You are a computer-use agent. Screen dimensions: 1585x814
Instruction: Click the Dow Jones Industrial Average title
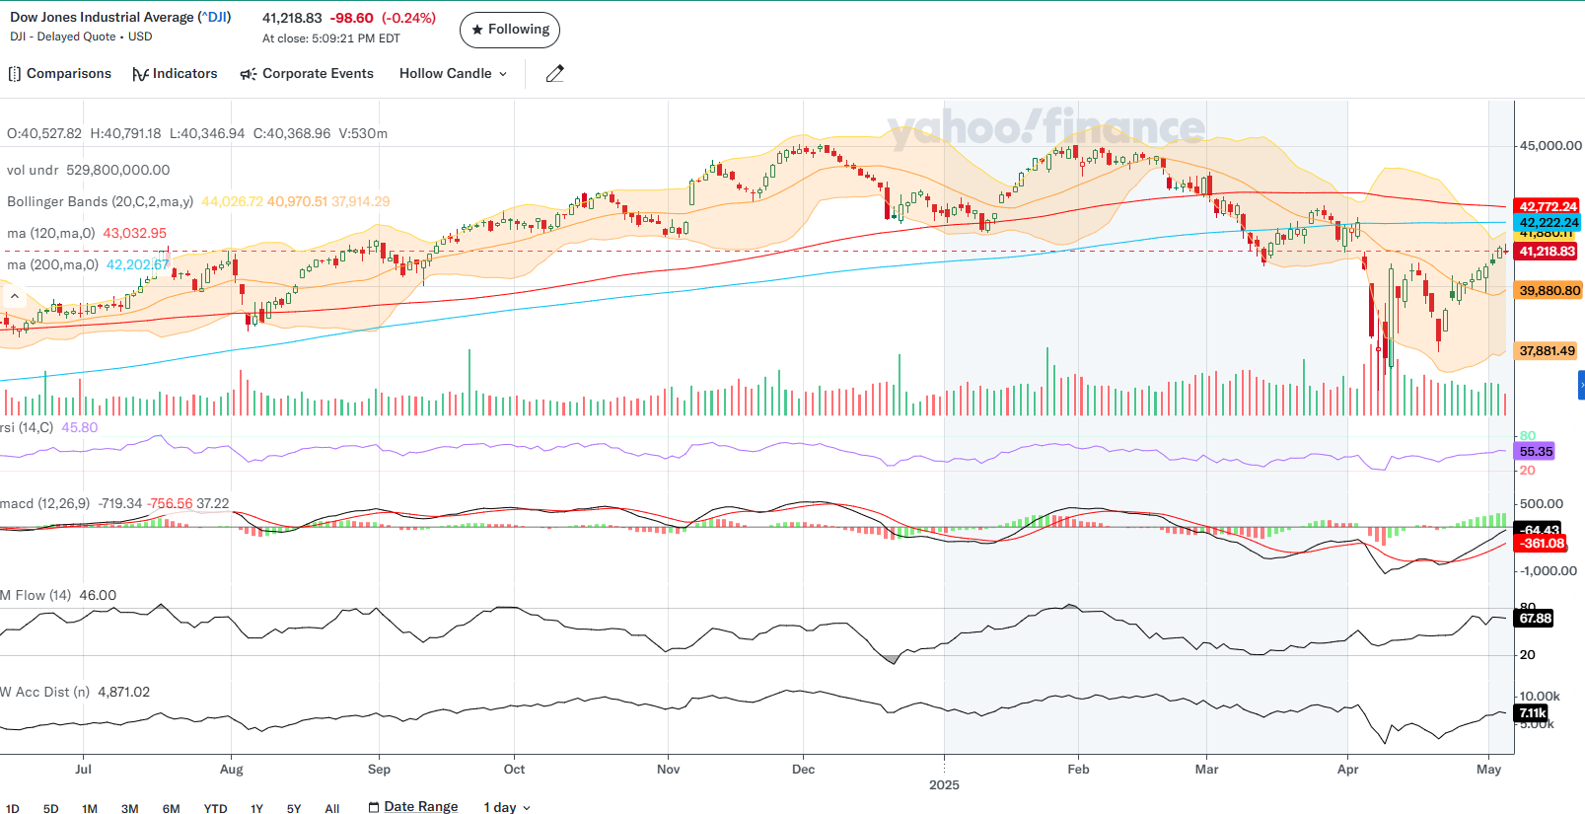click(102, 17)
